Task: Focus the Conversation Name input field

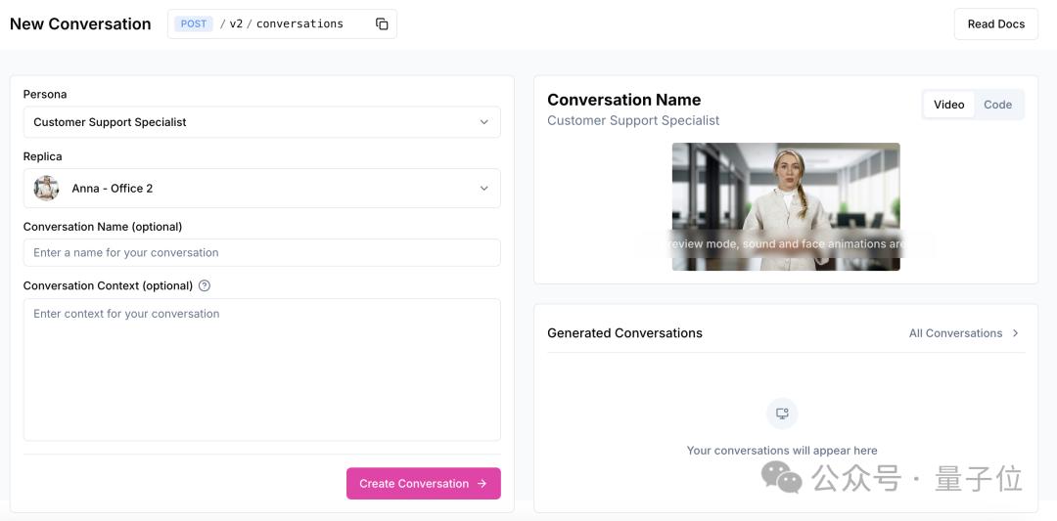Action: pyautogui.click(x=261, y=253)
